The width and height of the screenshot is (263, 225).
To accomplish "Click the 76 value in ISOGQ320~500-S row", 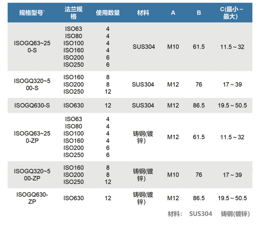I will pos(199,84).
